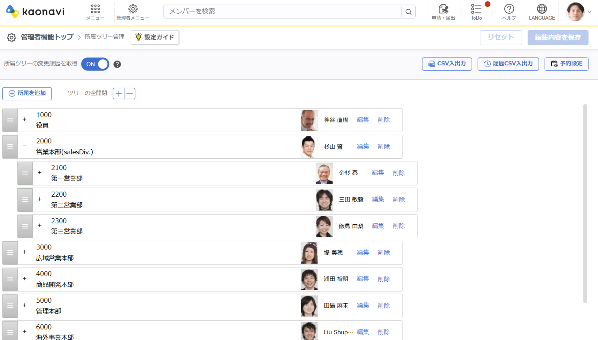
Task: Go to 管理者機能トップ breadcrumb
Action: (x=47, y=37)
